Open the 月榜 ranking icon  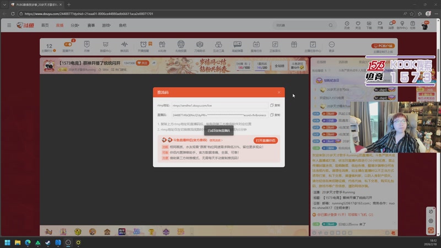(87, 46)
